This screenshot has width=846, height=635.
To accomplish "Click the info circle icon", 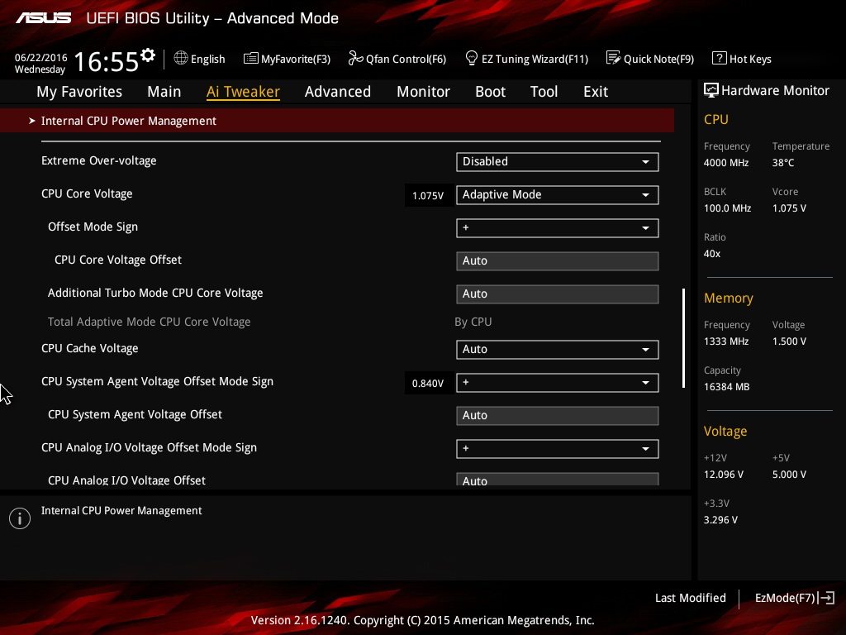I will pyautogui.click(x=20, y=518).
